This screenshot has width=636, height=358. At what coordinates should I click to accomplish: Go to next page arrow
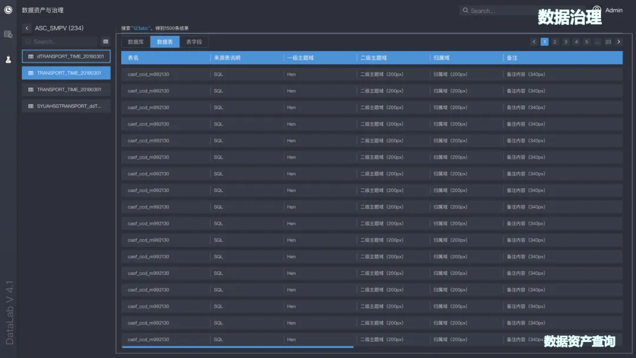(x=618, y=42)
